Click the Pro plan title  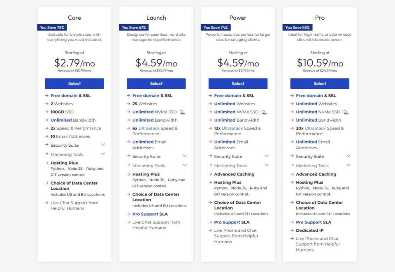[x=320, y=18]
